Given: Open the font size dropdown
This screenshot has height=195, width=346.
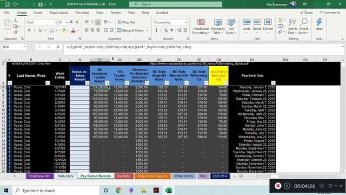Looking at the screenshot, I should pyautogui.click(x=66, y=22).
